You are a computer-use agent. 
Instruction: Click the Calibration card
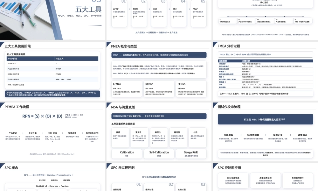click(x=127, y=154)
